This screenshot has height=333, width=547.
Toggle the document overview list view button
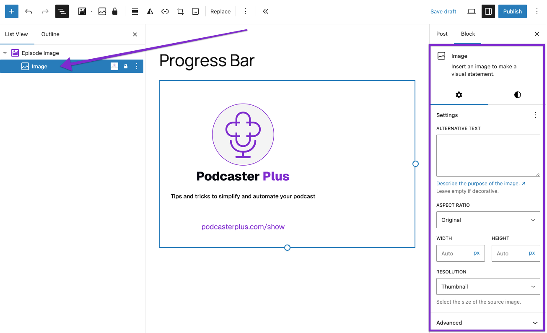click(x=62, y=11)
